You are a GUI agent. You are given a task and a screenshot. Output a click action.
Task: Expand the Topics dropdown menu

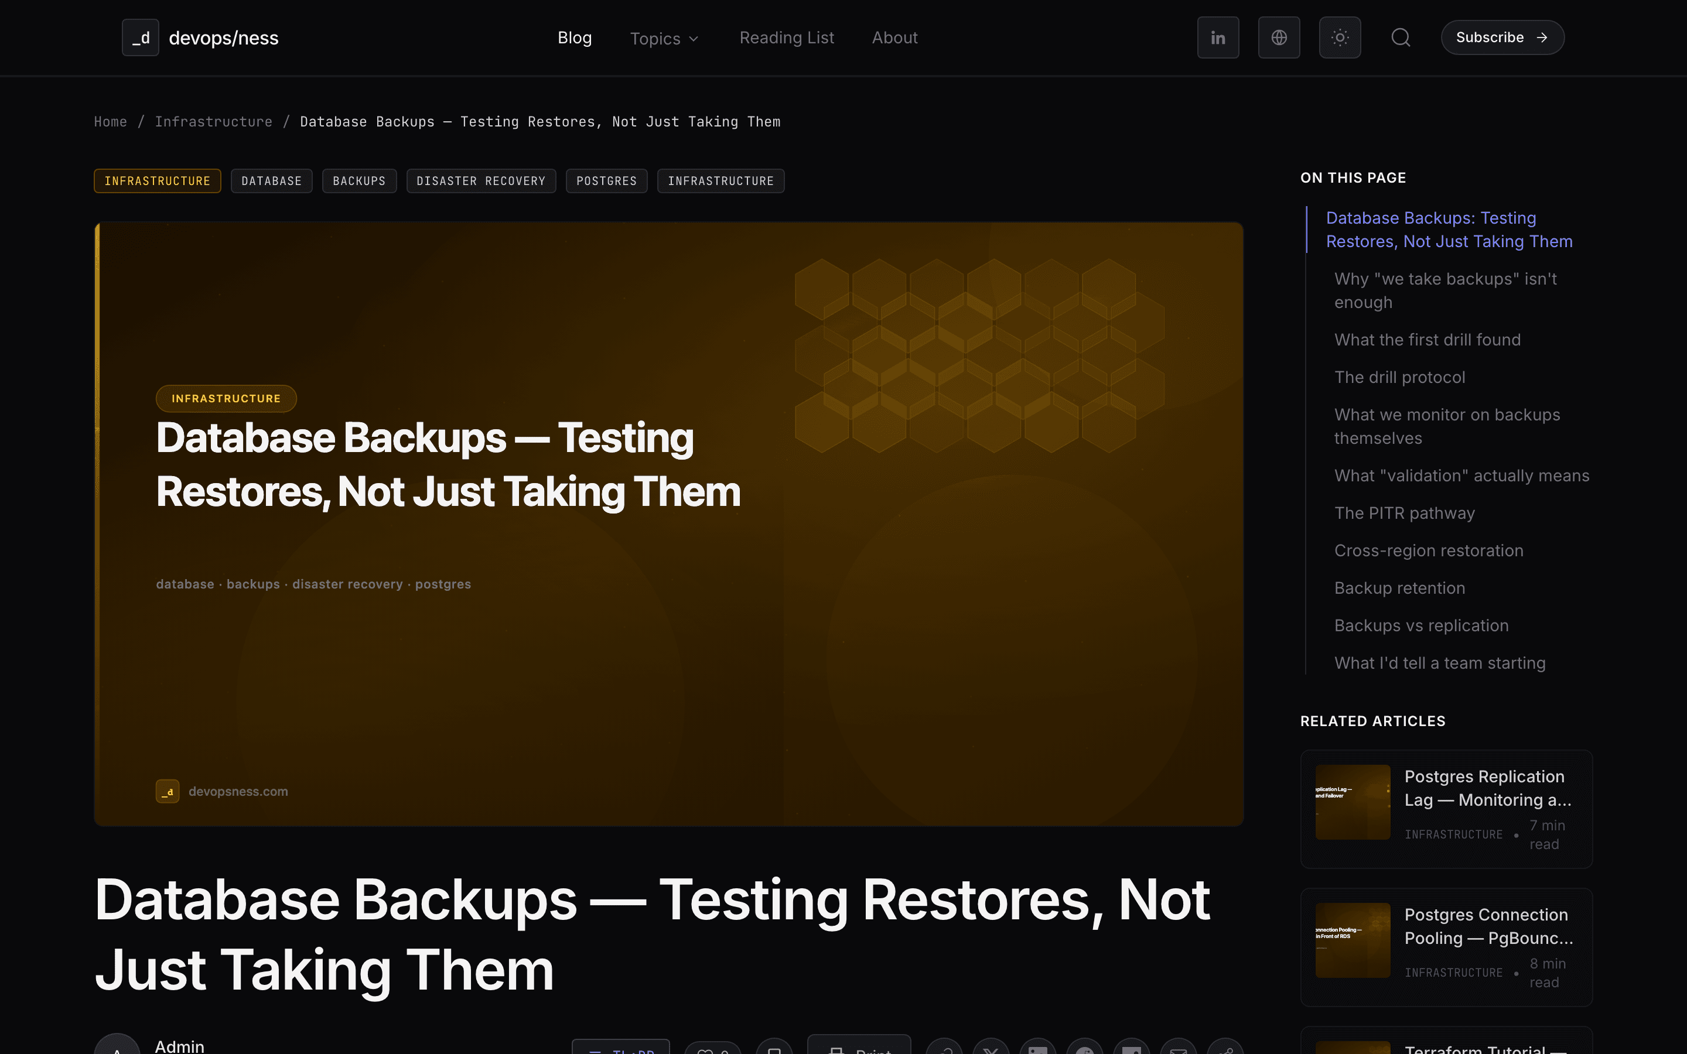coord(664,38)
